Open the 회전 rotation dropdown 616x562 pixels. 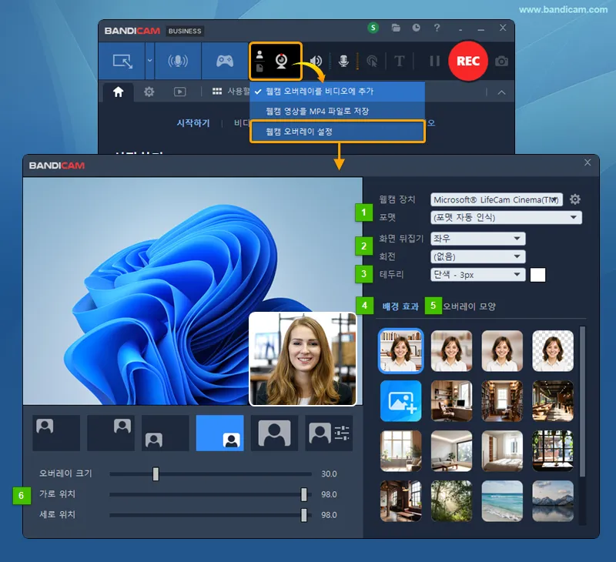pyautogui.click(x=477, y=256)
